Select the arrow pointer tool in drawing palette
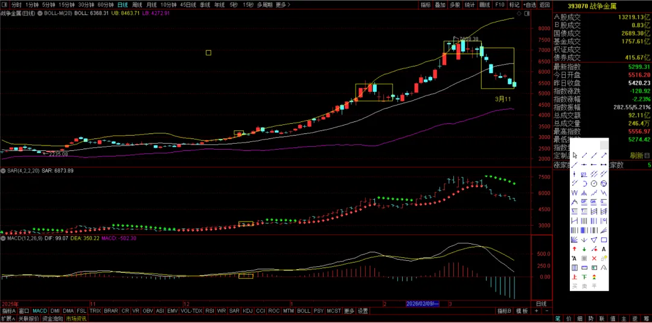The width and height of the screenshot is (652, 323). (x=575, y=156)
